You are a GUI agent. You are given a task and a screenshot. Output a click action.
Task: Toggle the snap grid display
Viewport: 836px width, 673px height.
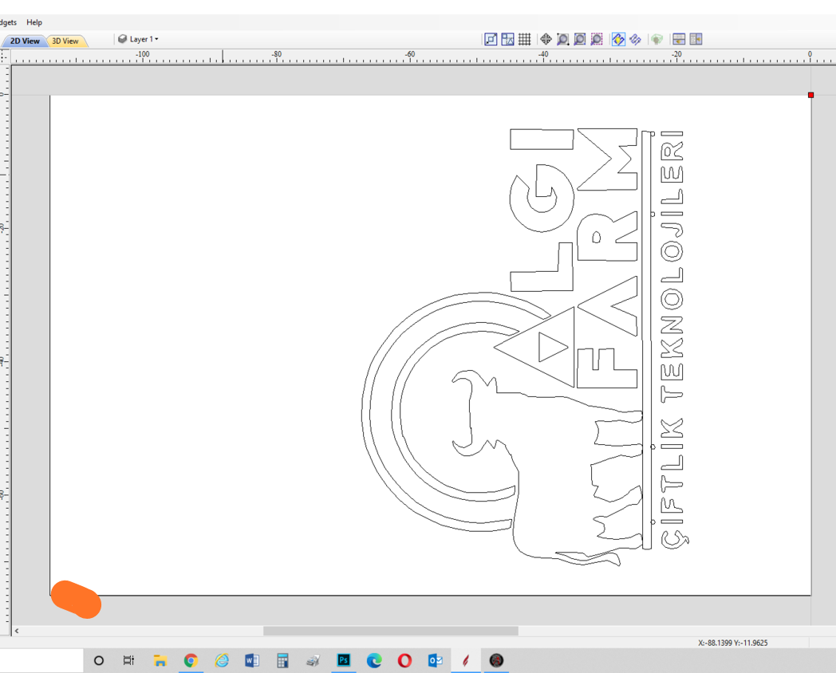[525, 39]
